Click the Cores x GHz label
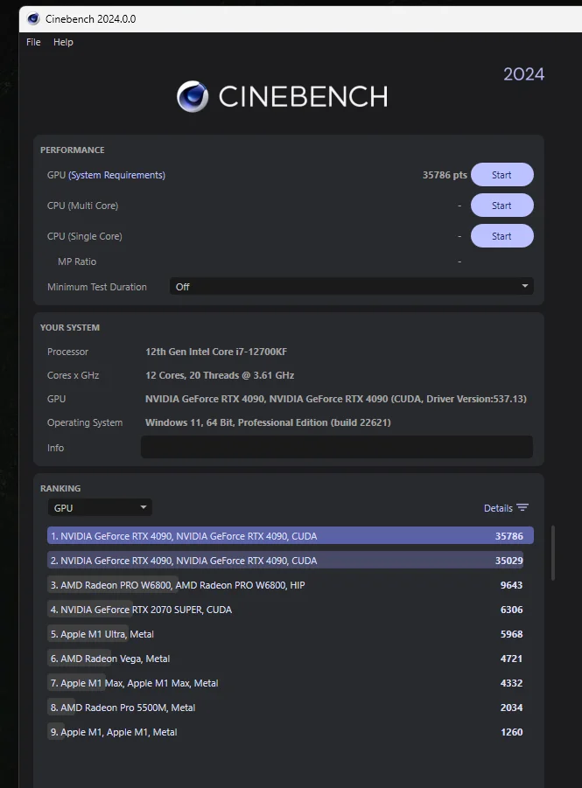The width and height of the screenshot is (582, 788). tap(73, 375)
